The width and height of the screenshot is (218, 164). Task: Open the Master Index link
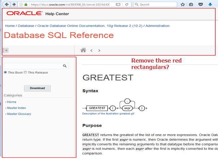pos(16,108)
